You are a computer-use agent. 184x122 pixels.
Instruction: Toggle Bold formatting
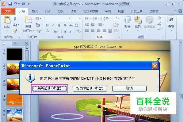coord(47,25)
